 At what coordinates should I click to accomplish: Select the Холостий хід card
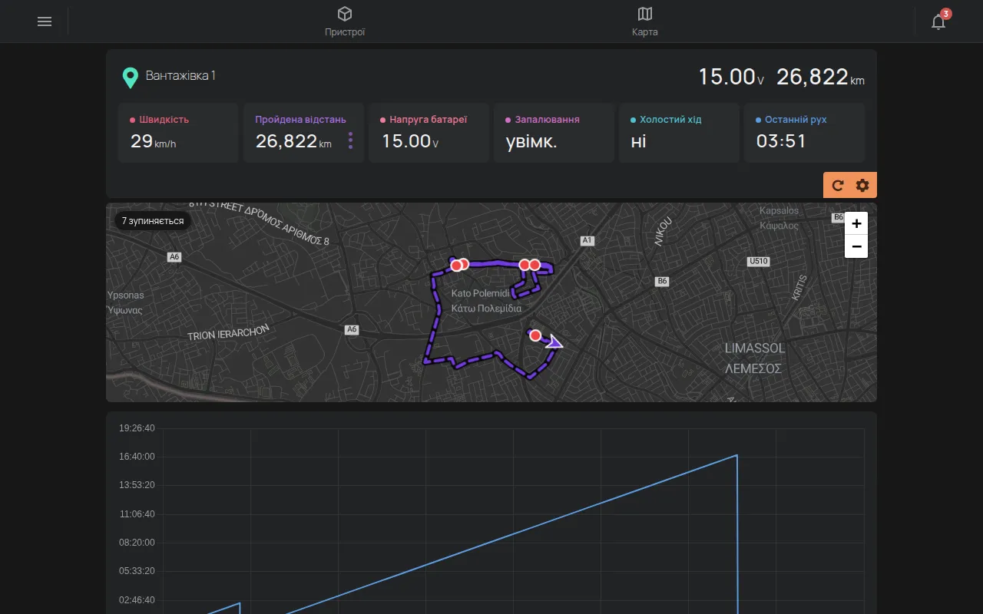click(x=679, y=133)
